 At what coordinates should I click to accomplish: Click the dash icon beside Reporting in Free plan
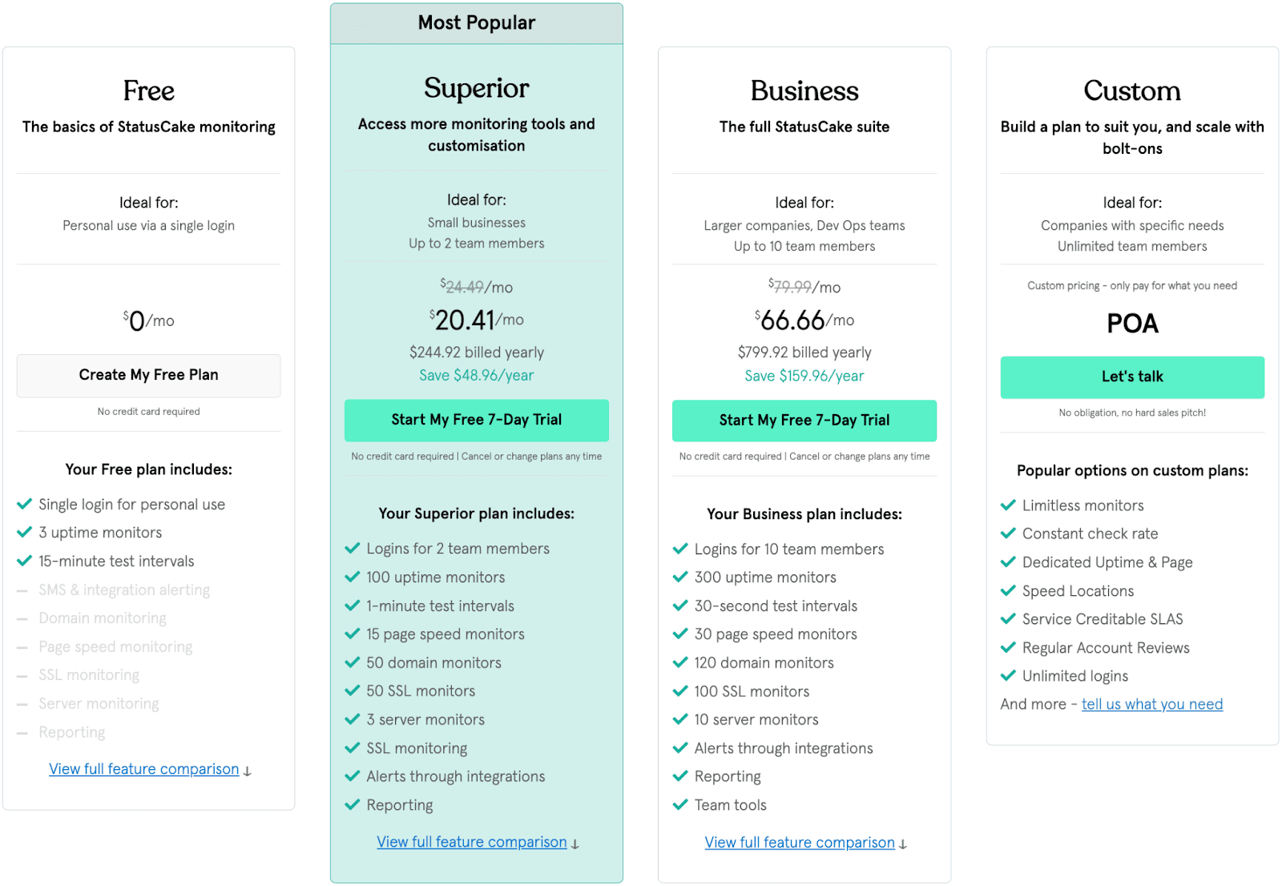22,733
